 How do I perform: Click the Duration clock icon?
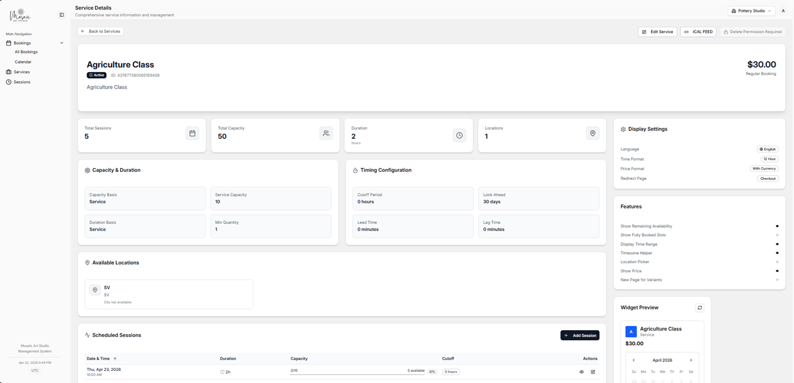point(459,135)
